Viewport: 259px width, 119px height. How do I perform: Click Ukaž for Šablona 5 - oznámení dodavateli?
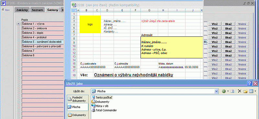pyautogui.click(x=229, y=42)
